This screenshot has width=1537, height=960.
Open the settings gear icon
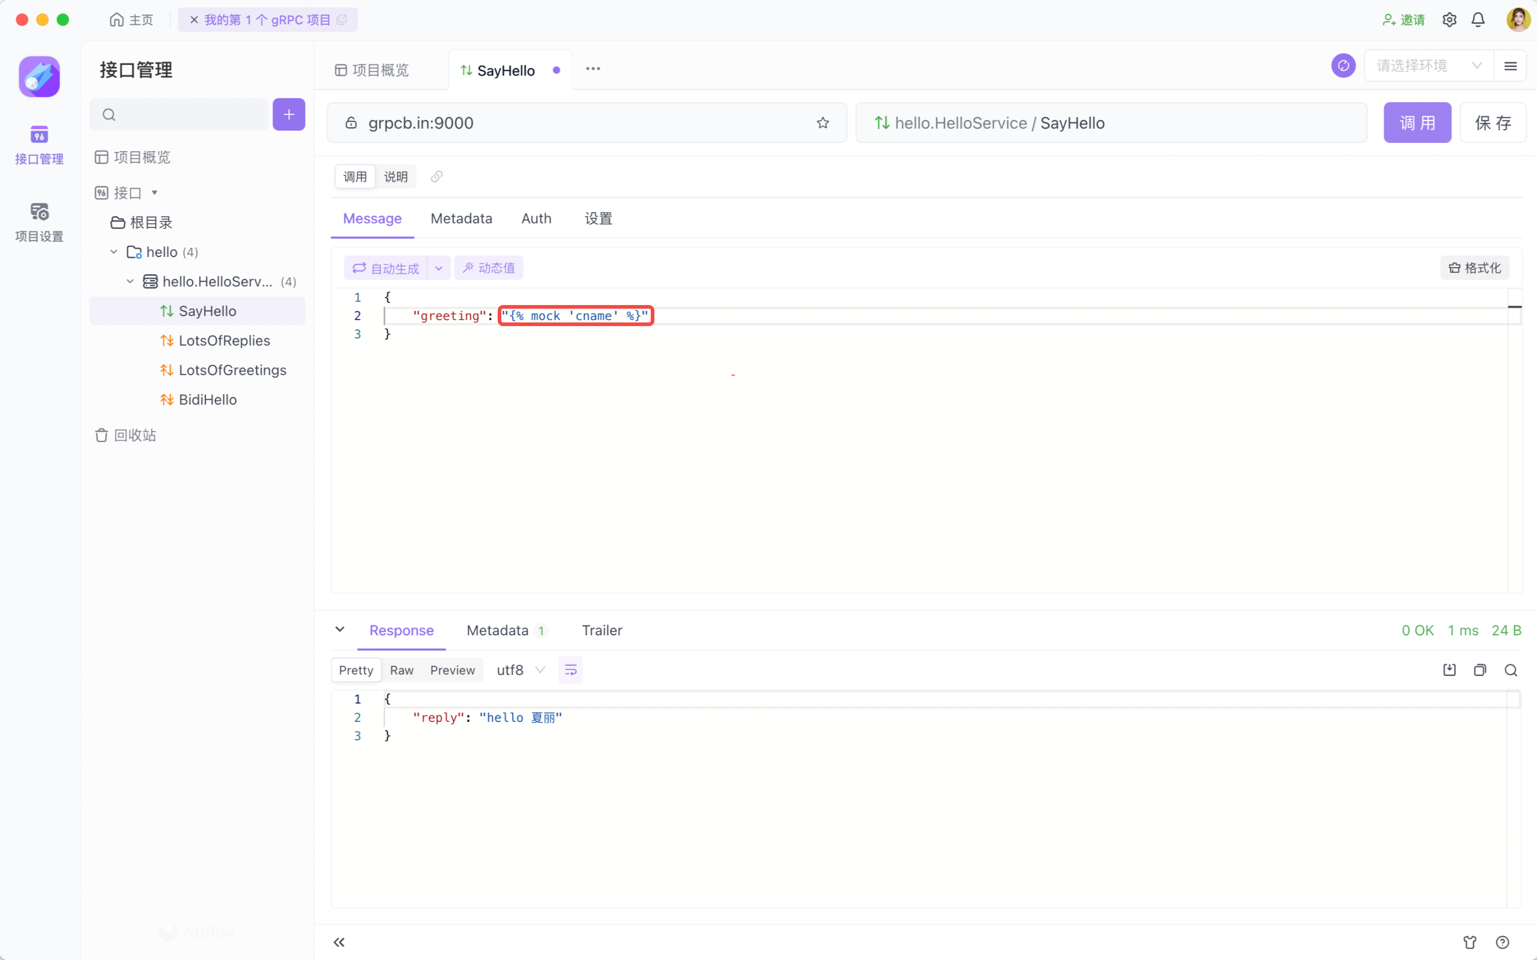tap(1449, 20)
